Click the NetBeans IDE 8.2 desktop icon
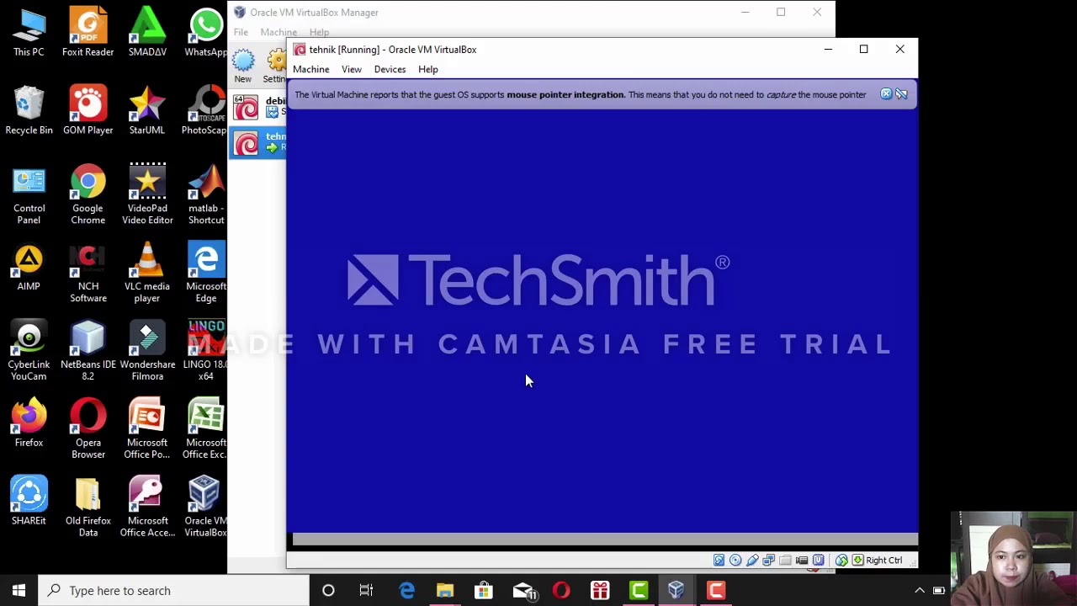 [x=88, y=351]
